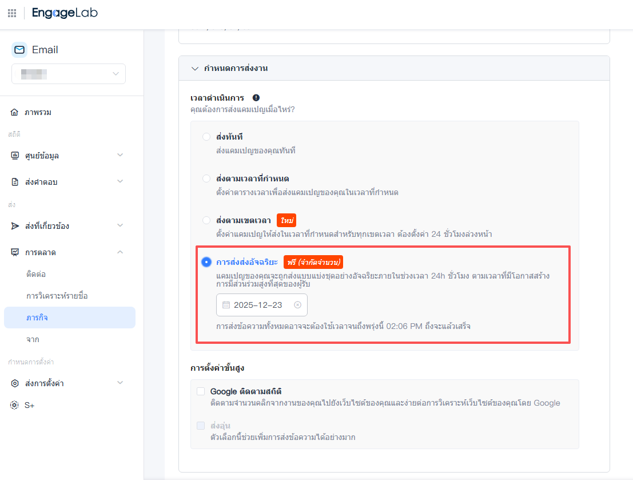The width and height of the screenshot is (633, 480).
Task: Enable Google ติดตามสถิติ checkbox
Action: click(x=201, y=391)
